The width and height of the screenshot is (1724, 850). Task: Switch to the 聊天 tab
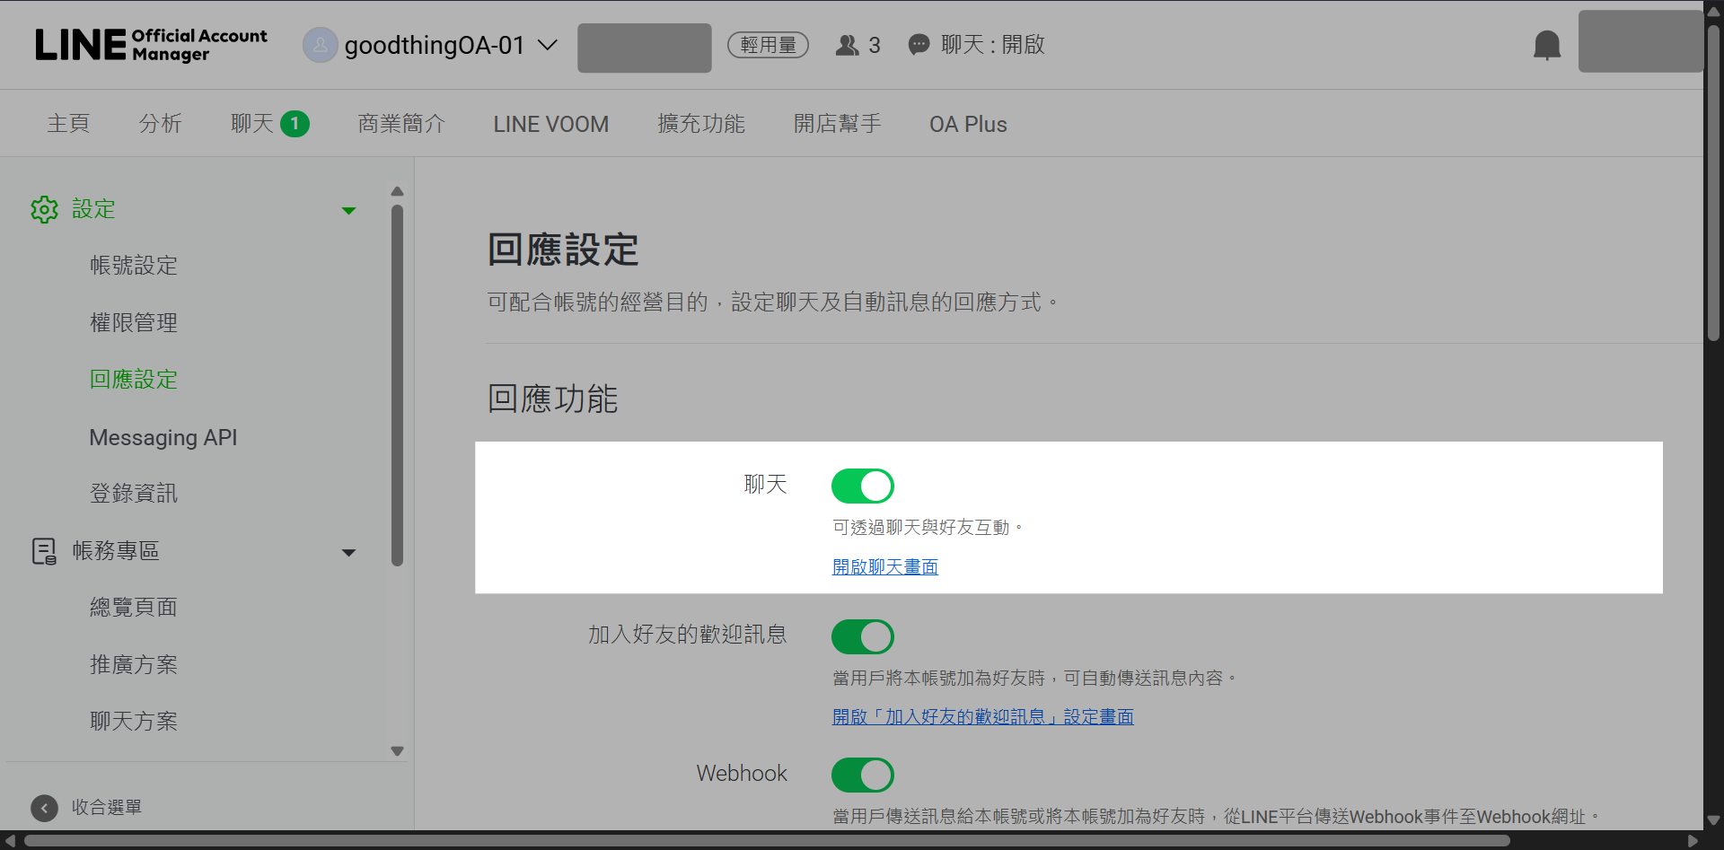(252, 124)
